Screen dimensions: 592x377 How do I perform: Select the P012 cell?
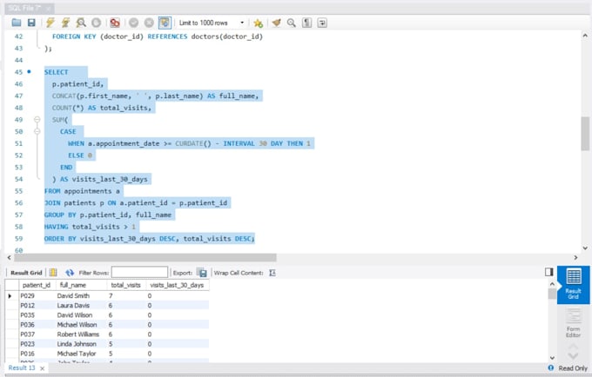tap(37, 306)
